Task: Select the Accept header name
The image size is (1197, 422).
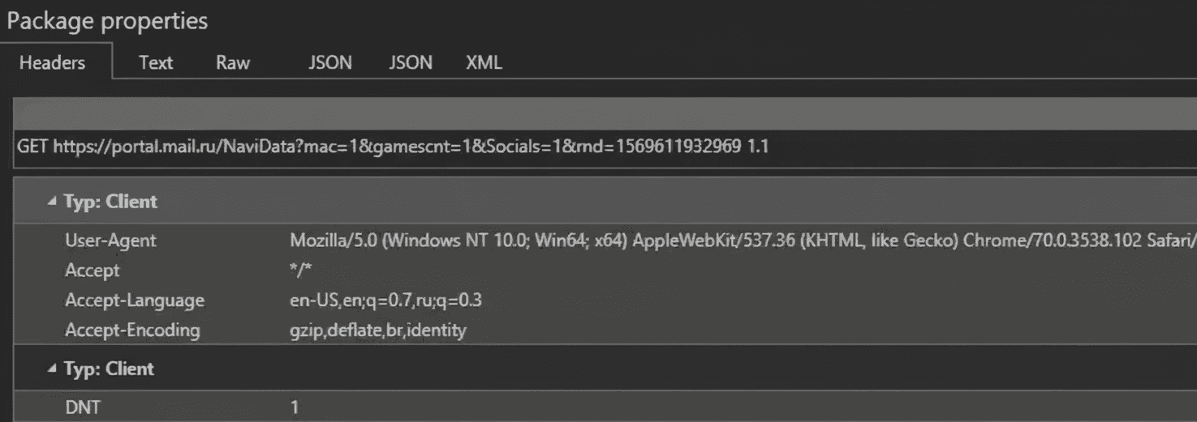Action: (92, 271)
